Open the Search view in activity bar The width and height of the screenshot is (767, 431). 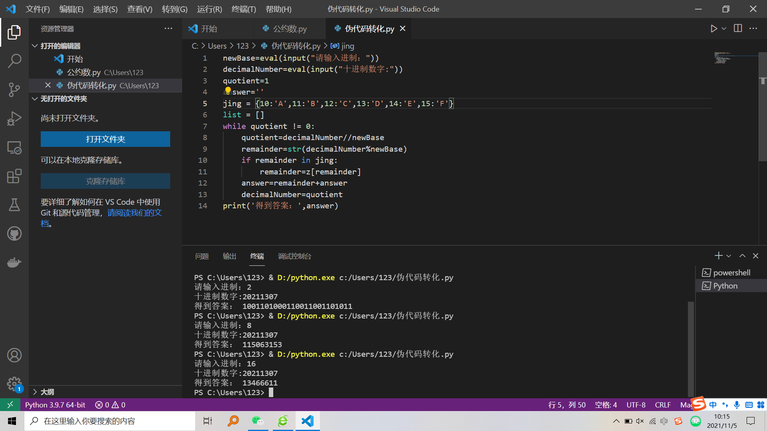(14, 61)
